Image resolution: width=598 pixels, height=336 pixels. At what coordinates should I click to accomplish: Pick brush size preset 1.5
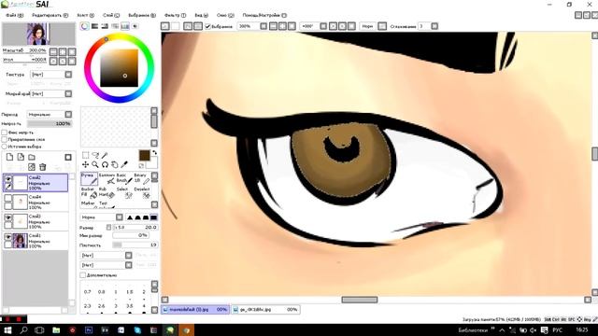pos(130,292)
